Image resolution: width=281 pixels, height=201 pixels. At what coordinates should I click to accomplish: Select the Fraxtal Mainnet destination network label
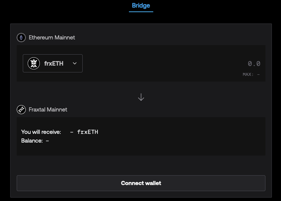coord(48,110)
